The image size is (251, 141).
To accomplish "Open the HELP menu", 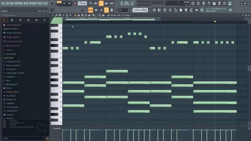I will pos(45,3).
